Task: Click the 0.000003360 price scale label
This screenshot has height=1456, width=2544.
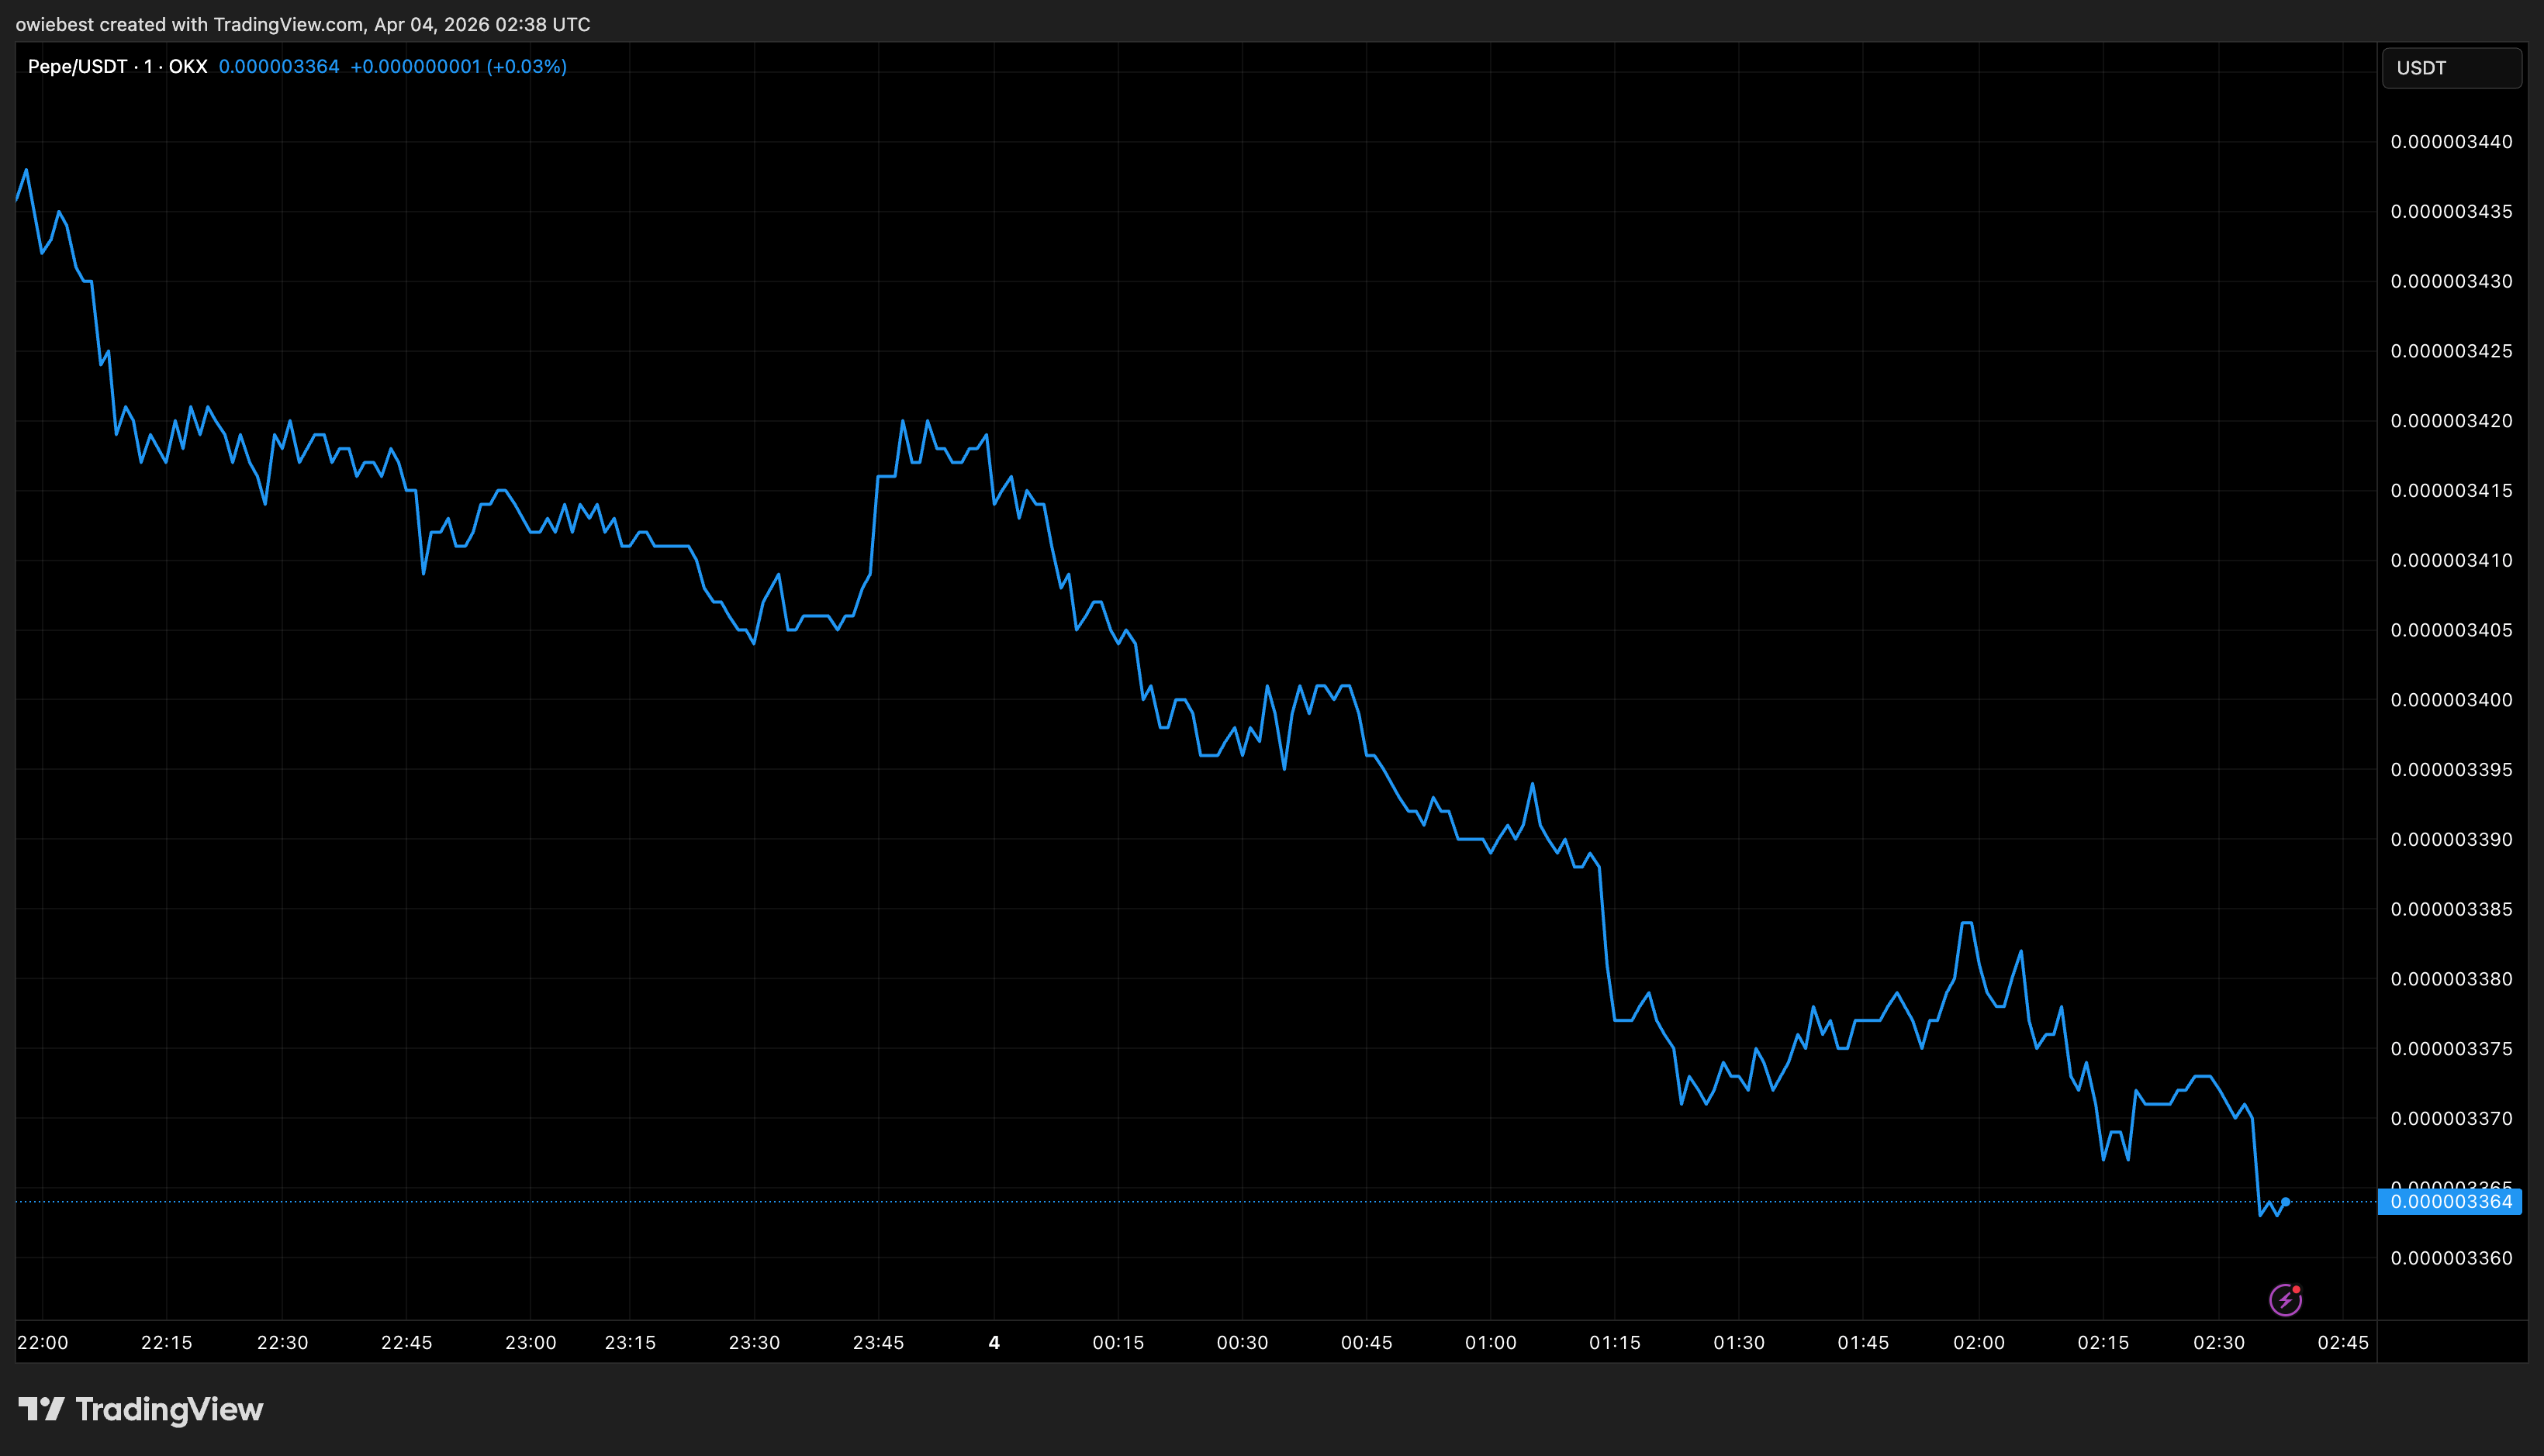Action: click(2451, 1258)
